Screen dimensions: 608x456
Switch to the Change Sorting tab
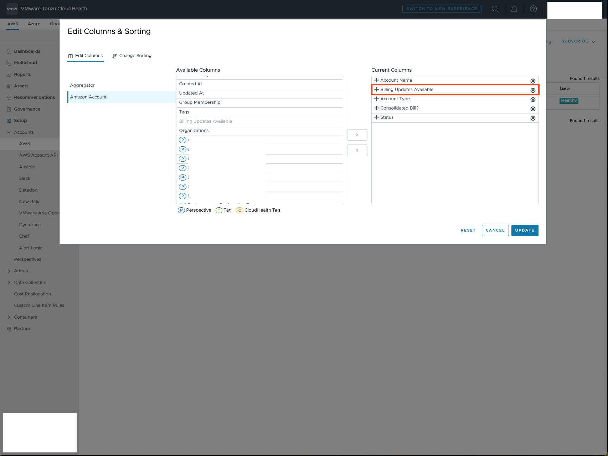point(132,56)
